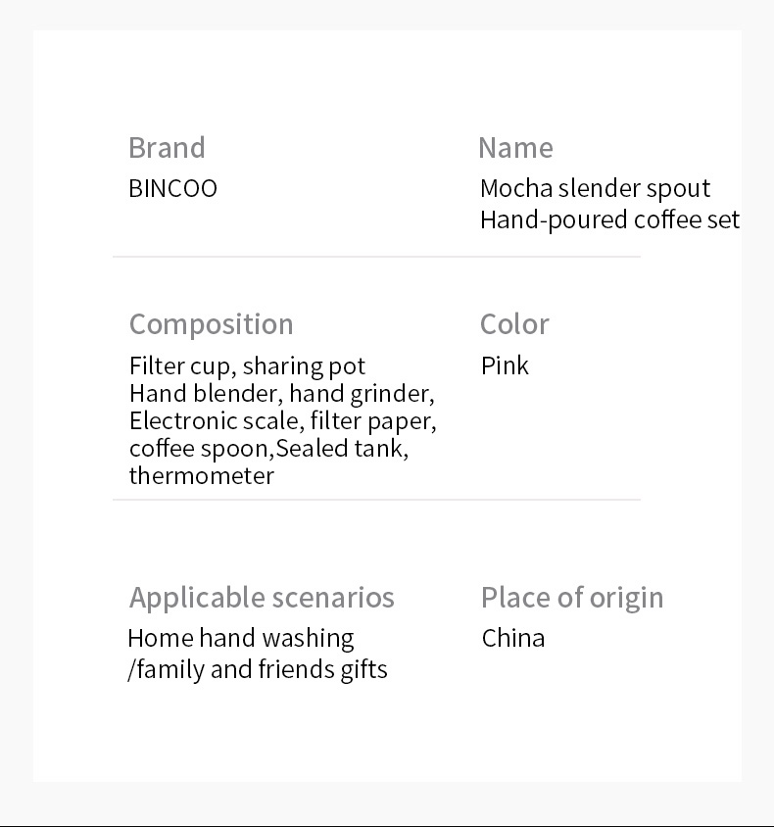
Task: Click the coffee spoon, Sealed tank line
Action: pyautogui.click(x=268, y=449)
